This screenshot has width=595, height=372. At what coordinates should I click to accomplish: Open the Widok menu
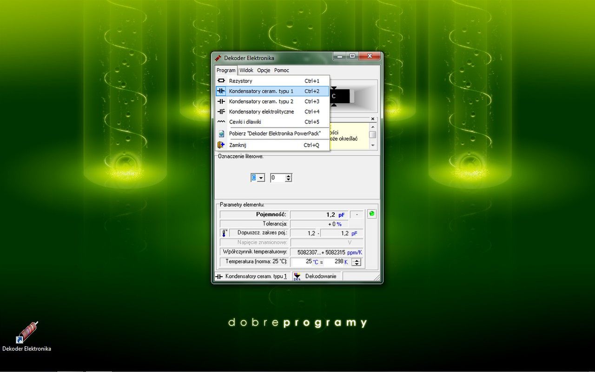click(246, 70)
